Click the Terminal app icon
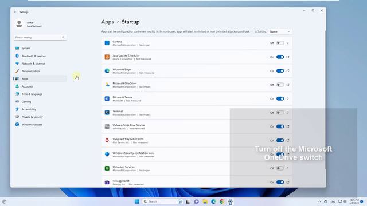This screenshot has height=206, width=367. [107, 113]
